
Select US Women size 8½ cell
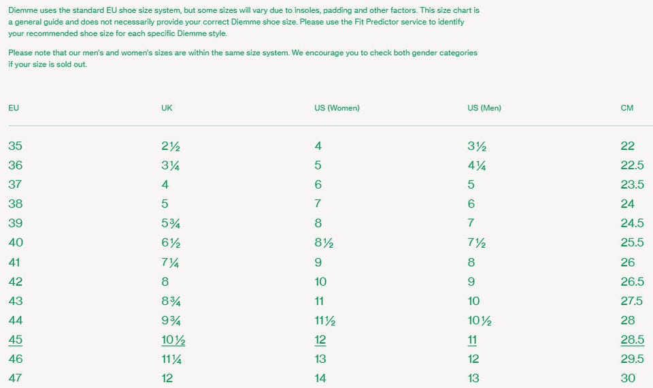tap(322, 242)
